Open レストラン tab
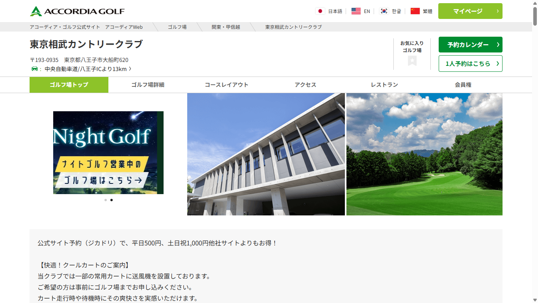The height and width of the screenshot is (303, 538). click(x=384, y=85)
